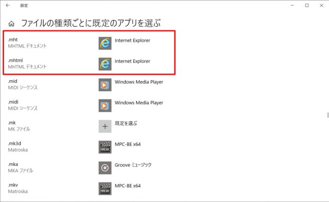Click the vertical scrollbar thumb
The image size is (329, 202).
tap(328, 115)
